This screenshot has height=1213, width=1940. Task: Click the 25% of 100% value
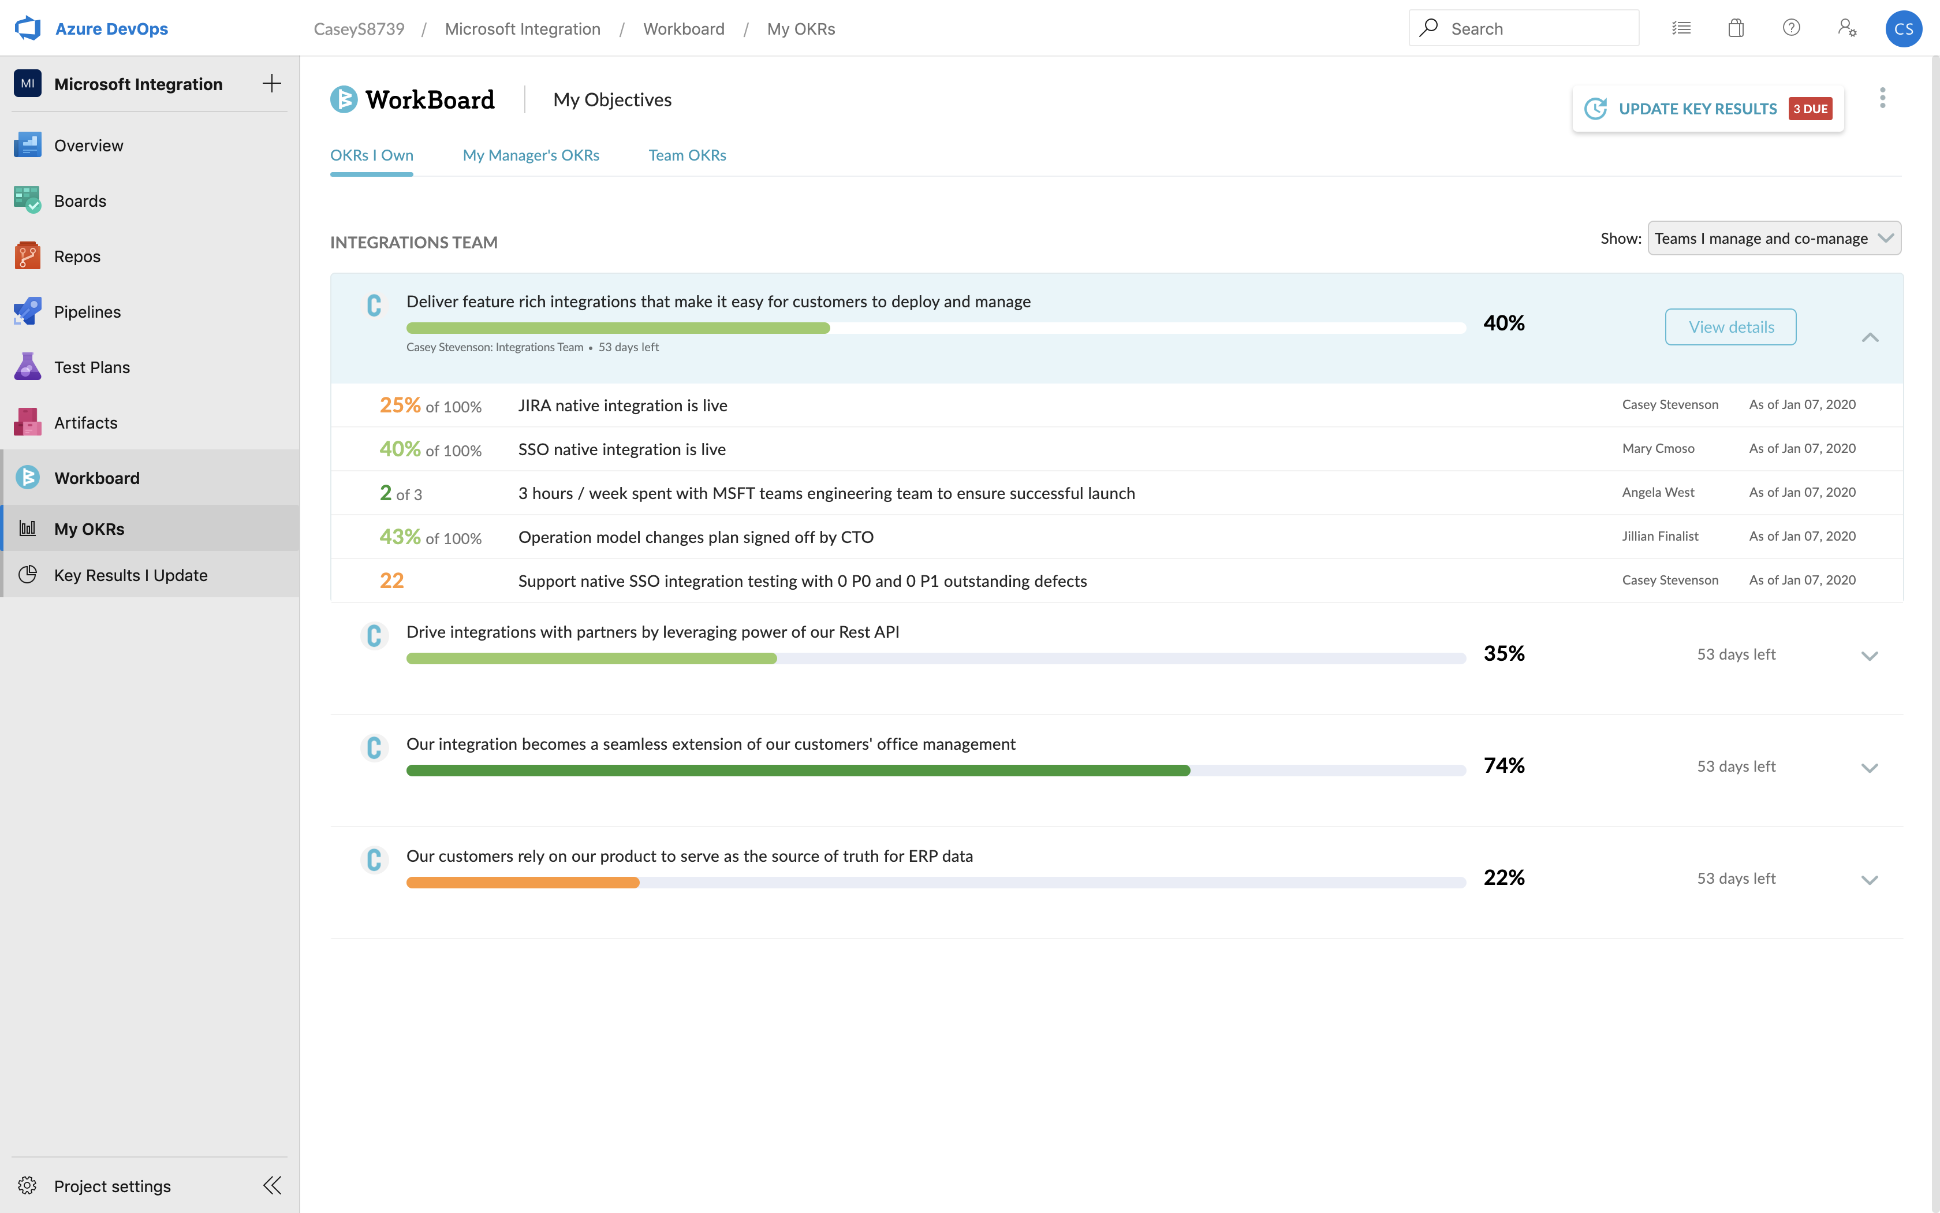431,405
